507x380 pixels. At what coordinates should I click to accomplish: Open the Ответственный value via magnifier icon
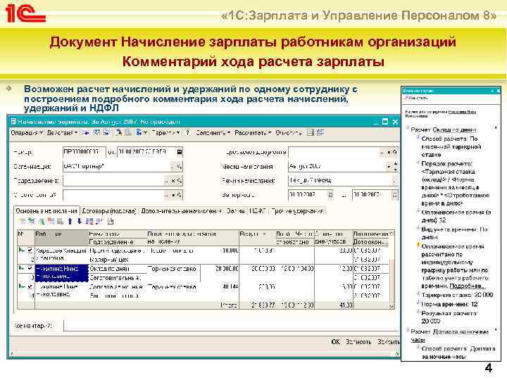pos(180,195)
